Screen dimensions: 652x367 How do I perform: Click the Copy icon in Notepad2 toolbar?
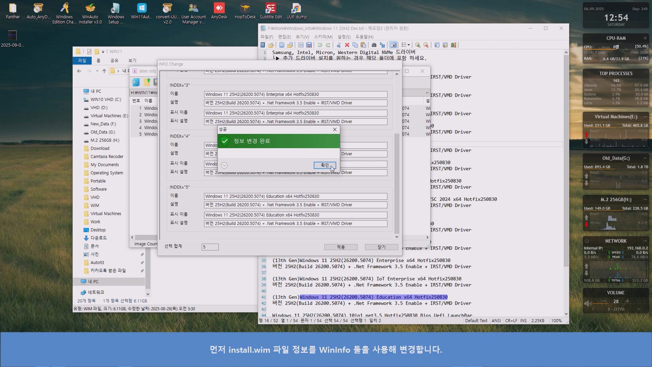tap(355, 45)
